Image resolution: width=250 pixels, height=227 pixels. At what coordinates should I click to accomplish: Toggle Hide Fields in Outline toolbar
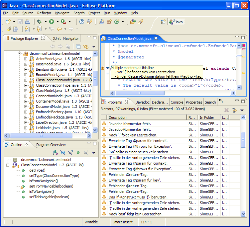[63, 153]
